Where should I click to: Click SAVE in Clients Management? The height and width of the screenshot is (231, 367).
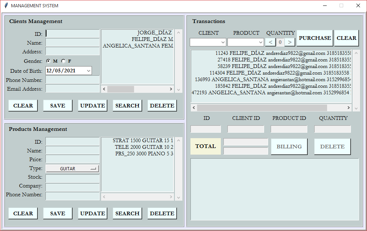click(x=58, y=105)
